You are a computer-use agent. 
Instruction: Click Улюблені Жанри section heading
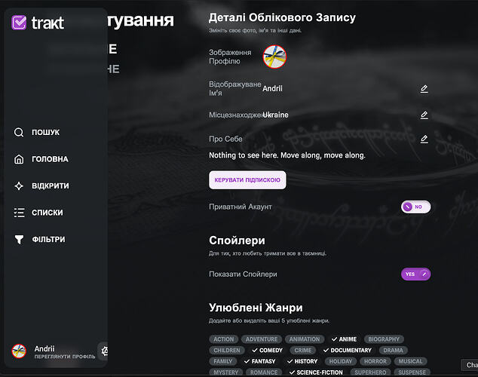[256, 308]
